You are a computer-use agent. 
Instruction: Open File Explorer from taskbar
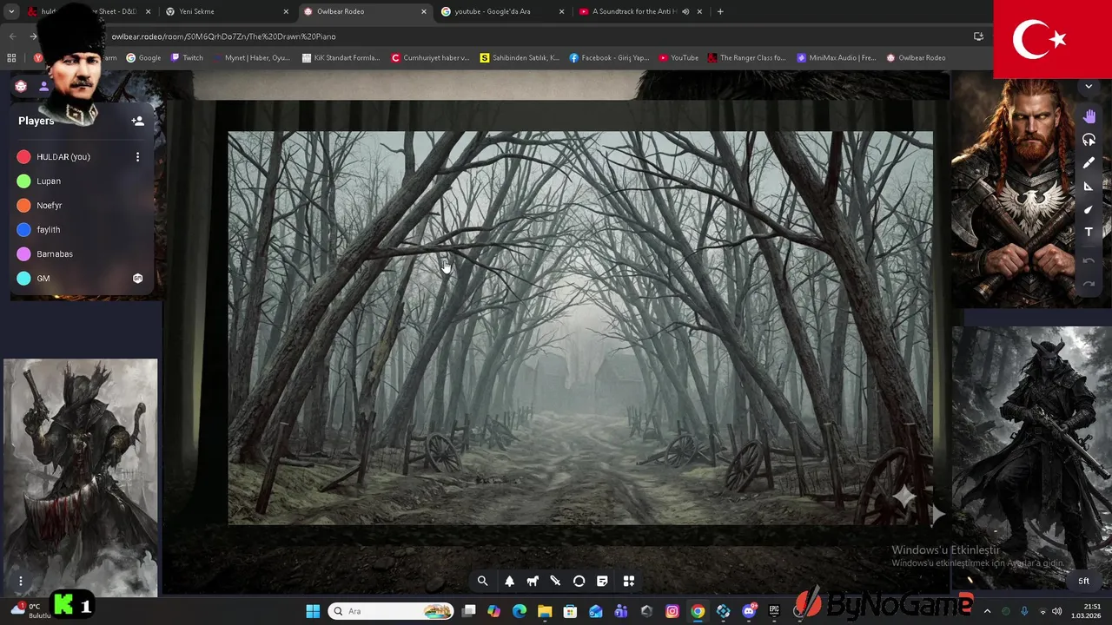pyautogui.click(x=545, y=611)
